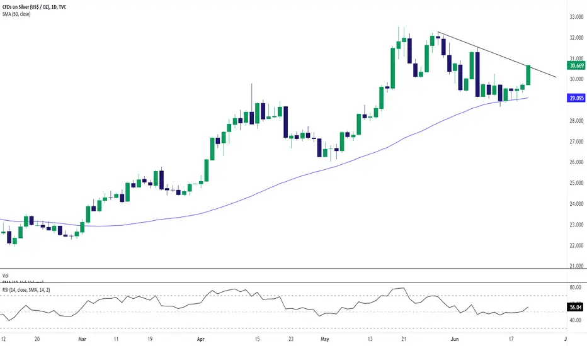Image resolution: width=587 pixels, height=346 pixels.
Task: Click the 33.000 price axis label
Action: (x=576, y=17)
